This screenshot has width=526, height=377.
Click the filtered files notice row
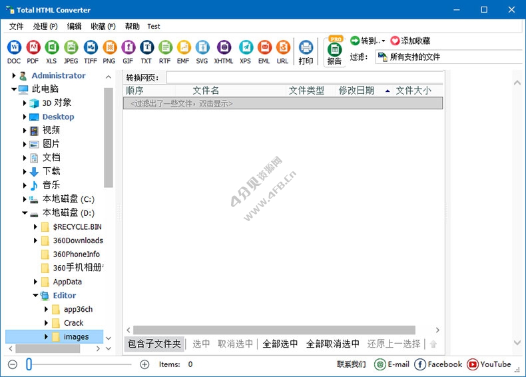click(x=283, y=103)
